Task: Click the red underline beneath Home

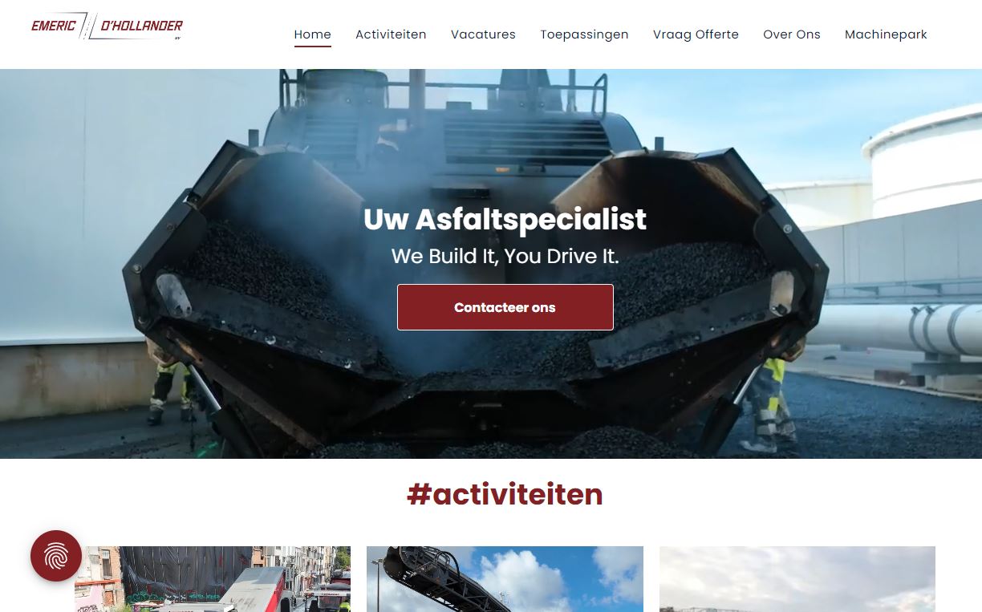Action: (312, 47)
